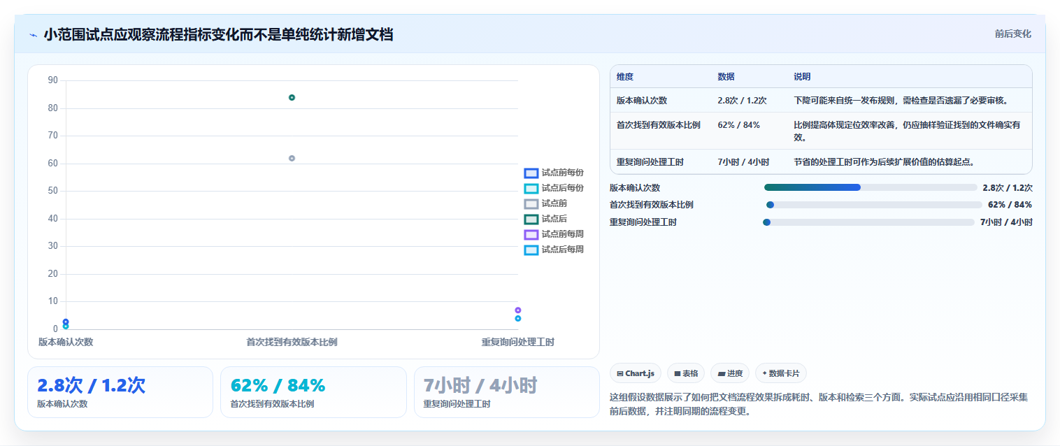
Task: Hide the 试点前每周 dataset via its legend label
Action: [x=562, y=234]
